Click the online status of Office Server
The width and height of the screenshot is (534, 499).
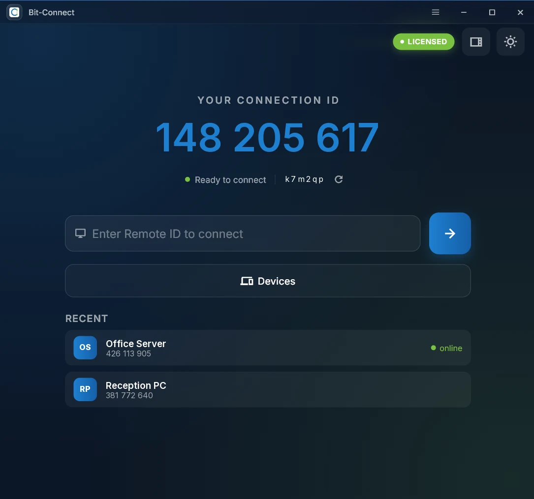pos(446,348)
